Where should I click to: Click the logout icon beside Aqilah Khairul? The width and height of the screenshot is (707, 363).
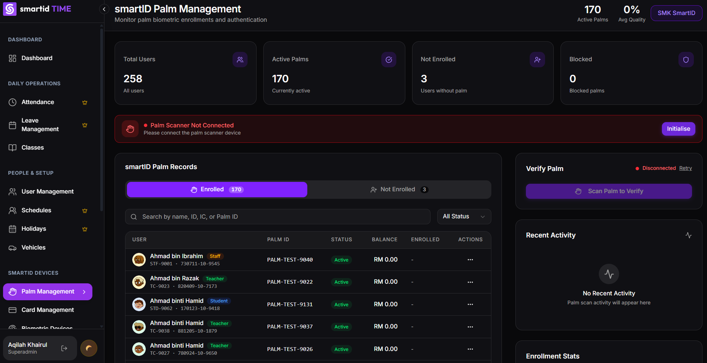(x=64, y=348)
